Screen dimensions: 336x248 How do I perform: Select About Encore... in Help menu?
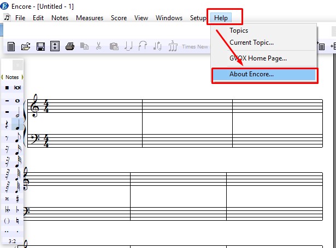click(263, 74)
